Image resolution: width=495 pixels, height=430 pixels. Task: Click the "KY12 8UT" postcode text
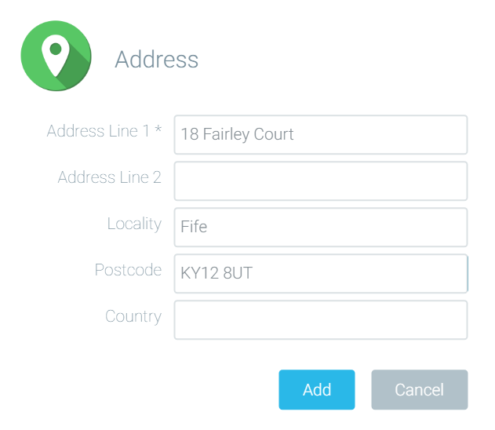pos(217,273)
